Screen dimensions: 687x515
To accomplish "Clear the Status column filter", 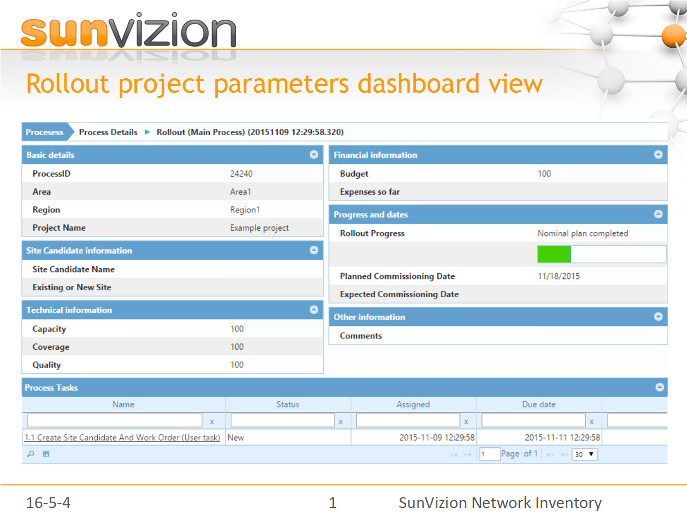I will tap(340, 422).
